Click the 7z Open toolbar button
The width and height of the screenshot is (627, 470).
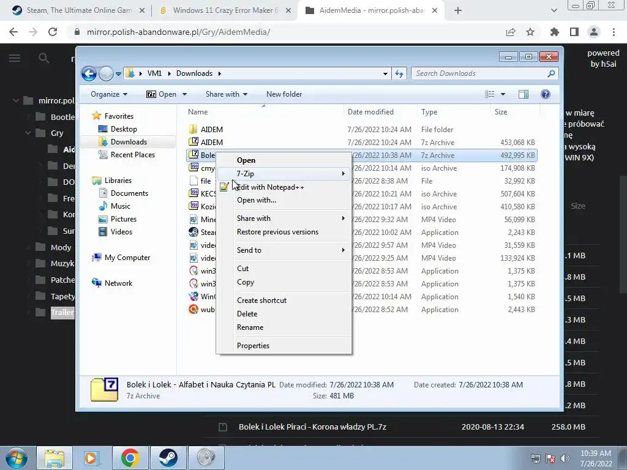click(x=161, y=94)
